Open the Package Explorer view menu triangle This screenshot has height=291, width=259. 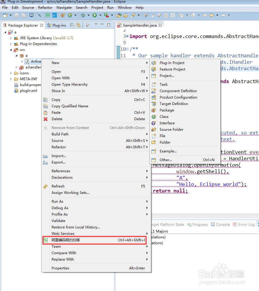click(96, 24)
